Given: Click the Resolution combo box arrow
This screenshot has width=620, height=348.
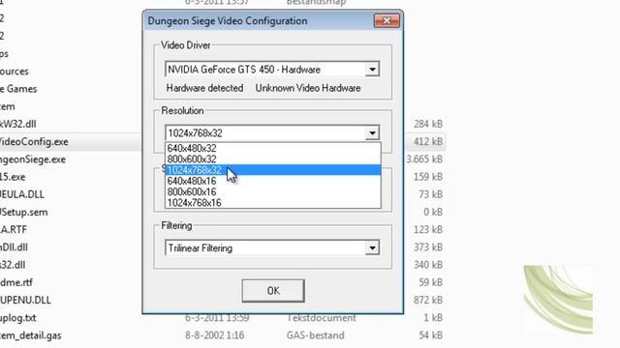Looking at the screenshot, I should point(372,133).
